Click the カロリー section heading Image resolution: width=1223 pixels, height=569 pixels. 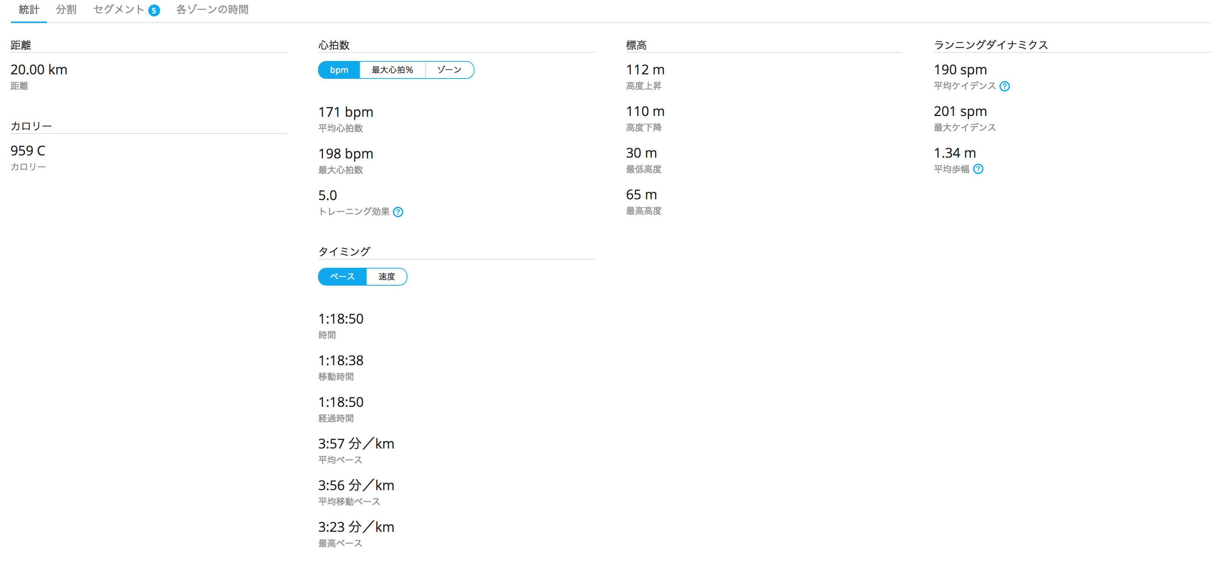pyautogui.click(x=31, y=126)
